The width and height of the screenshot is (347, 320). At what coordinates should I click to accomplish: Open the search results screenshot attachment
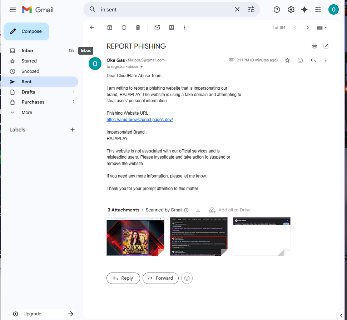pos(198,236)
